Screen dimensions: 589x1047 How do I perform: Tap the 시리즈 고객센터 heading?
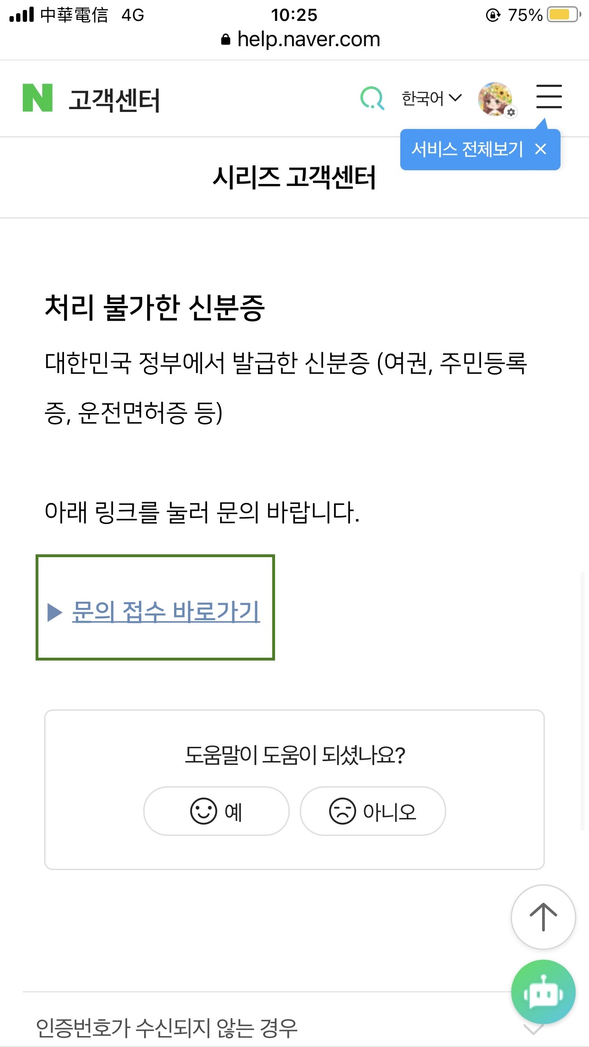click(x=294, y=177)
